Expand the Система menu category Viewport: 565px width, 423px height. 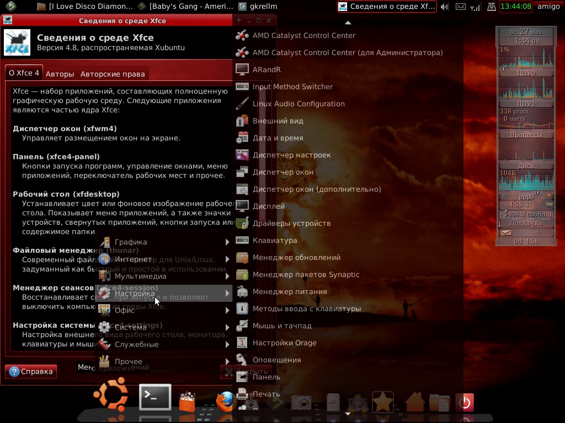pos(164,327)
